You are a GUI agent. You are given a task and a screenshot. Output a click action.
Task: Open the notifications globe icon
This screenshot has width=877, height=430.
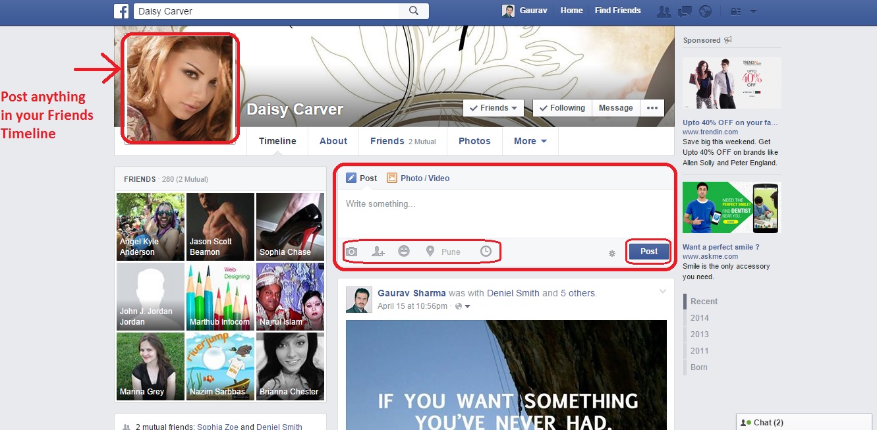(706, 11)
